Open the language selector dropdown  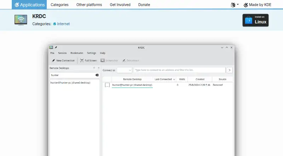pos(235,5)
